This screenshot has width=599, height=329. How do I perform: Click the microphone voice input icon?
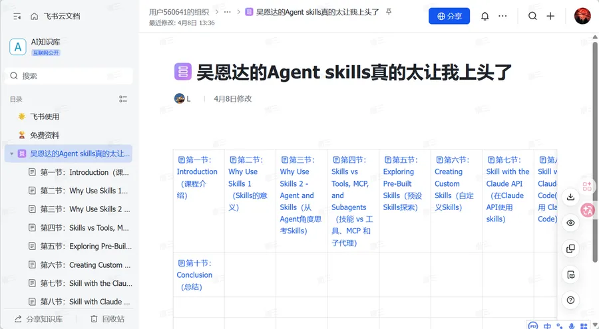point(572,326)
